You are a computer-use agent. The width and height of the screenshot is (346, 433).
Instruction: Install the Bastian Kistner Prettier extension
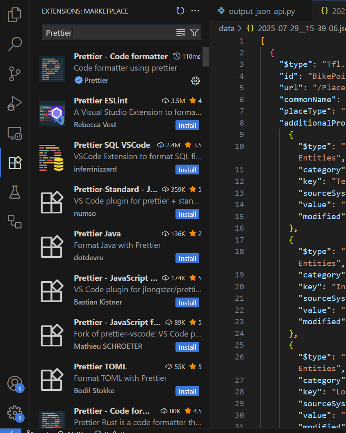pyautogui.click(x=187, y=302)
